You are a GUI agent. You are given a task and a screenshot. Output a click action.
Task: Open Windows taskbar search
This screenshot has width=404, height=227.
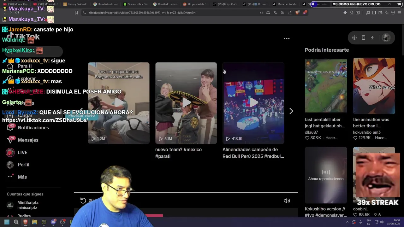[x=16, y=222]
